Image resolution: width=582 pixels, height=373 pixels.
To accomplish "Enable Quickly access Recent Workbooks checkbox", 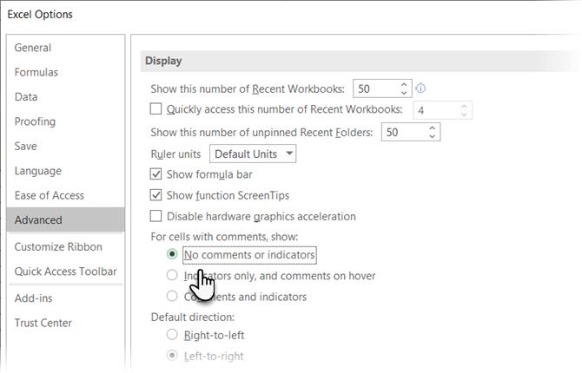I will pyautogui.click(x=156, y=109).
